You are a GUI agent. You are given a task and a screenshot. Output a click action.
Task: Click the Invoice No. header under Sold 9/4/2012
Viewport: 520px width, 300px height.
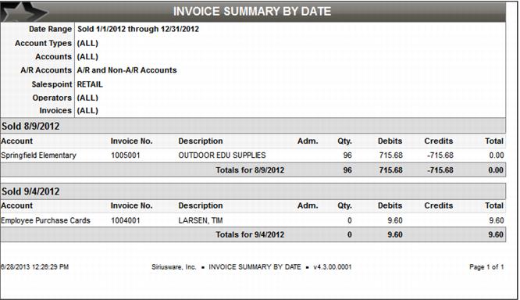coord(132,205)
